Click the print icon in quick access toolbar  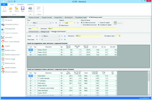pyautogui.click(x=12, y=1)
